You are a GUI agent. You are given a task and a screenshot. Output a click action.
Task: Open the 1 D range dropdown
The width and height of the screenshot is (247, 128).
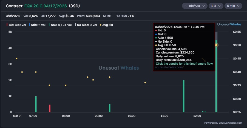click(x=216, y=6)
